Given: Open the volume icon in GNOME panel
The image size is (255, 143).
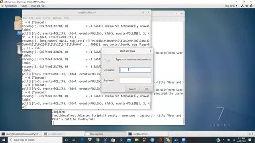Looking at the screenshot, I should [x=247, y=6].
